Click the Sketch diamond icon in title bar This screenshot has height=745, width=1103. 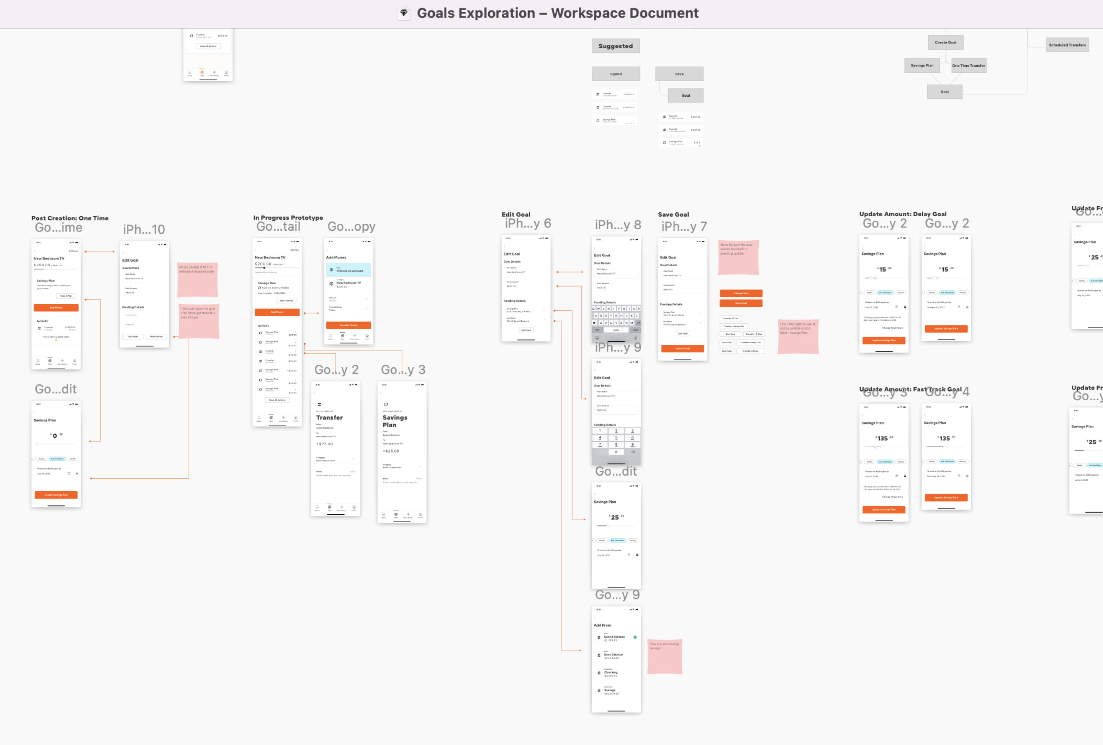(403, 13)
